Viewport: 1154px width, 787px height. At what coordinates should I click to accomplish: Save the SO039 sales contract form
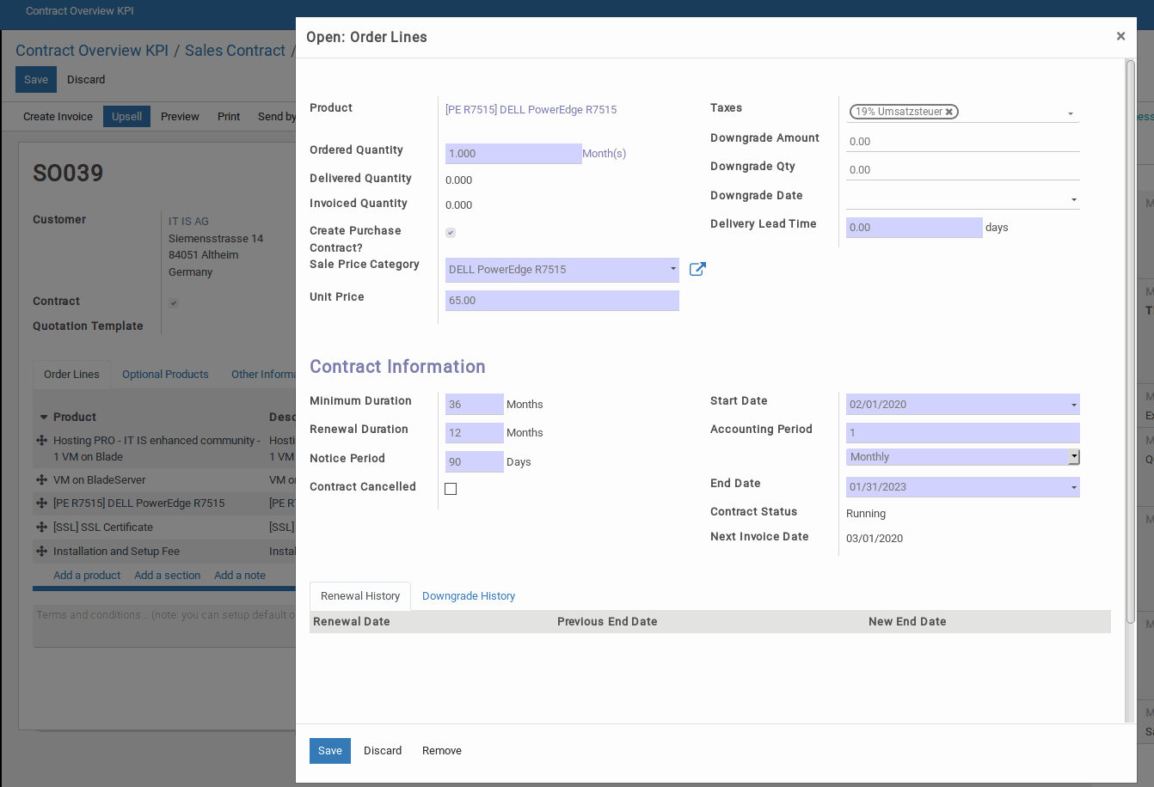(x=36, y=80)
